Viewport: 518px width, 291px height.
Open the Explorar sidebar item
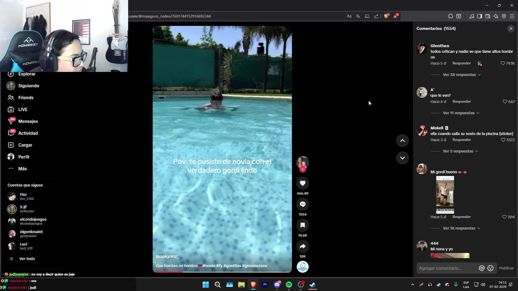click(22, 74)
